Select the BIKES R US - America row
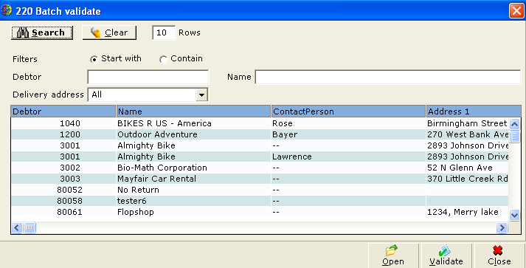Screen dimensions: 526x268 tap(260, 123)
